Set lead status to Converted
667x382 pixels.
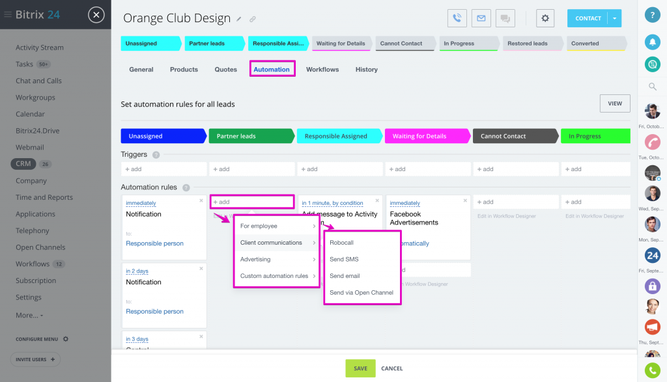click(597, 44)
